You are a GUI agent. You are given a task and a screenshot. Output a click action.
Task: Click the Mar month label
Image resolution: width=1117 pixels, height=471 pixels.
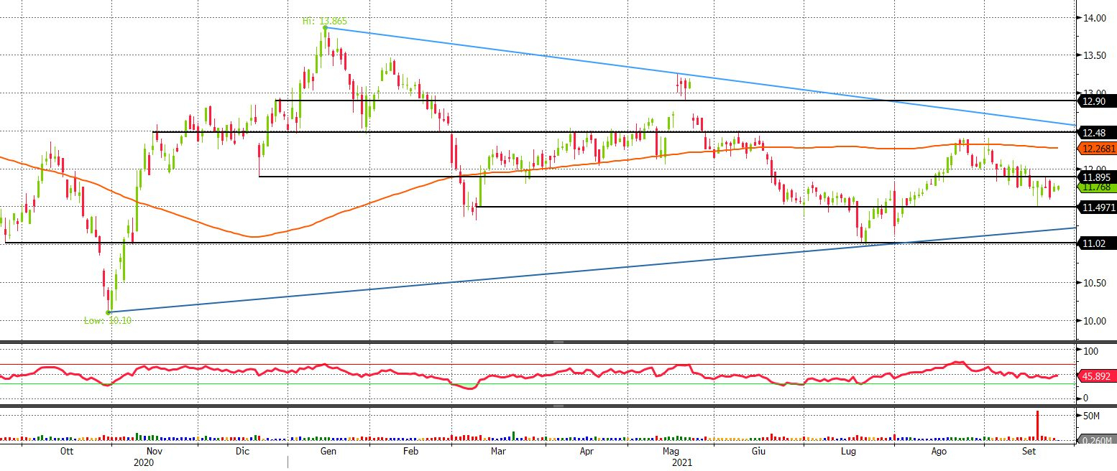coord(497,452)
